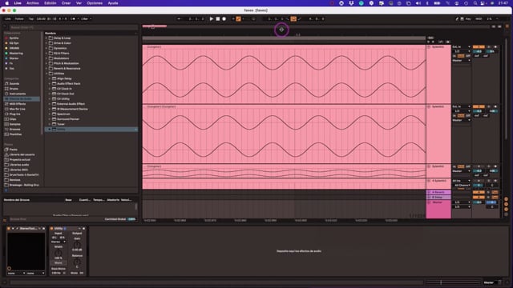Open the All Channels dropdown
The image size is (513, 288).
coord(462,186)
